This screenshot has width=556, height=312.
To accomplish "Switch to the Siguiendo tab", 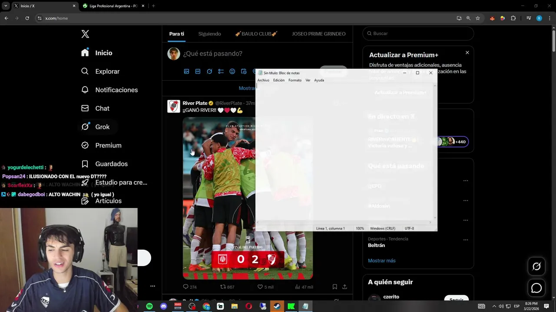I will (209, 34).
